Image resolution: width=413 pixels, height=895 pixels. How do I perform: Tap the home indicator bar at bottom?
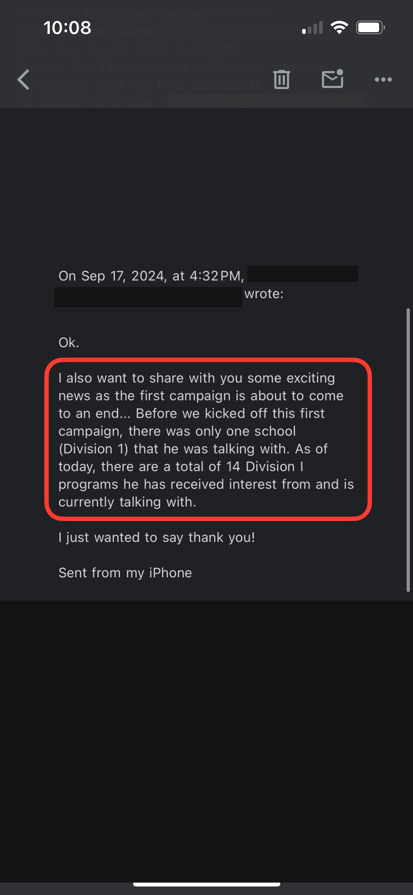click(206, 884)
